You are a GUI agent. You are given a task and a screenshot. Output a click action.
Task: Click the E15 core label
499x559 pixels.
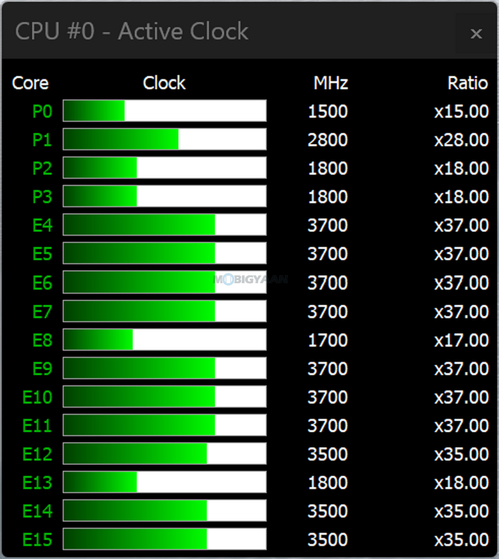tap(37, 539)
